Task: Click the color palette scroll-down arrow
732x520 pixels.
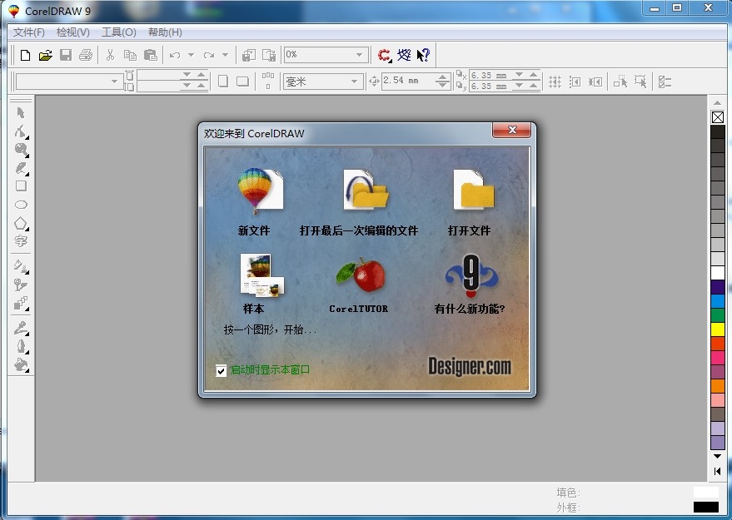Action: pos(717,456)
